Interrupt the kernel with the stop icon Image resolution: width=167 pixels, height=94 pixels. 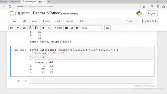[x=66, y=28]
